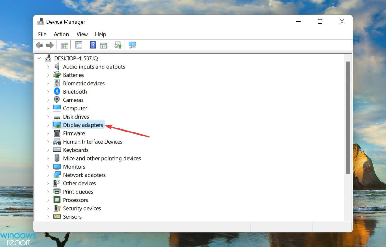Close the Device Manager window
386x247 pixels.
[342, 22]
